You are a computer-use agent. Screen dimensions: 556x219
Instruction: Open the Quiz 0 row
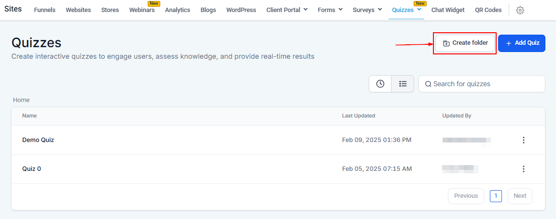point(278,169)
